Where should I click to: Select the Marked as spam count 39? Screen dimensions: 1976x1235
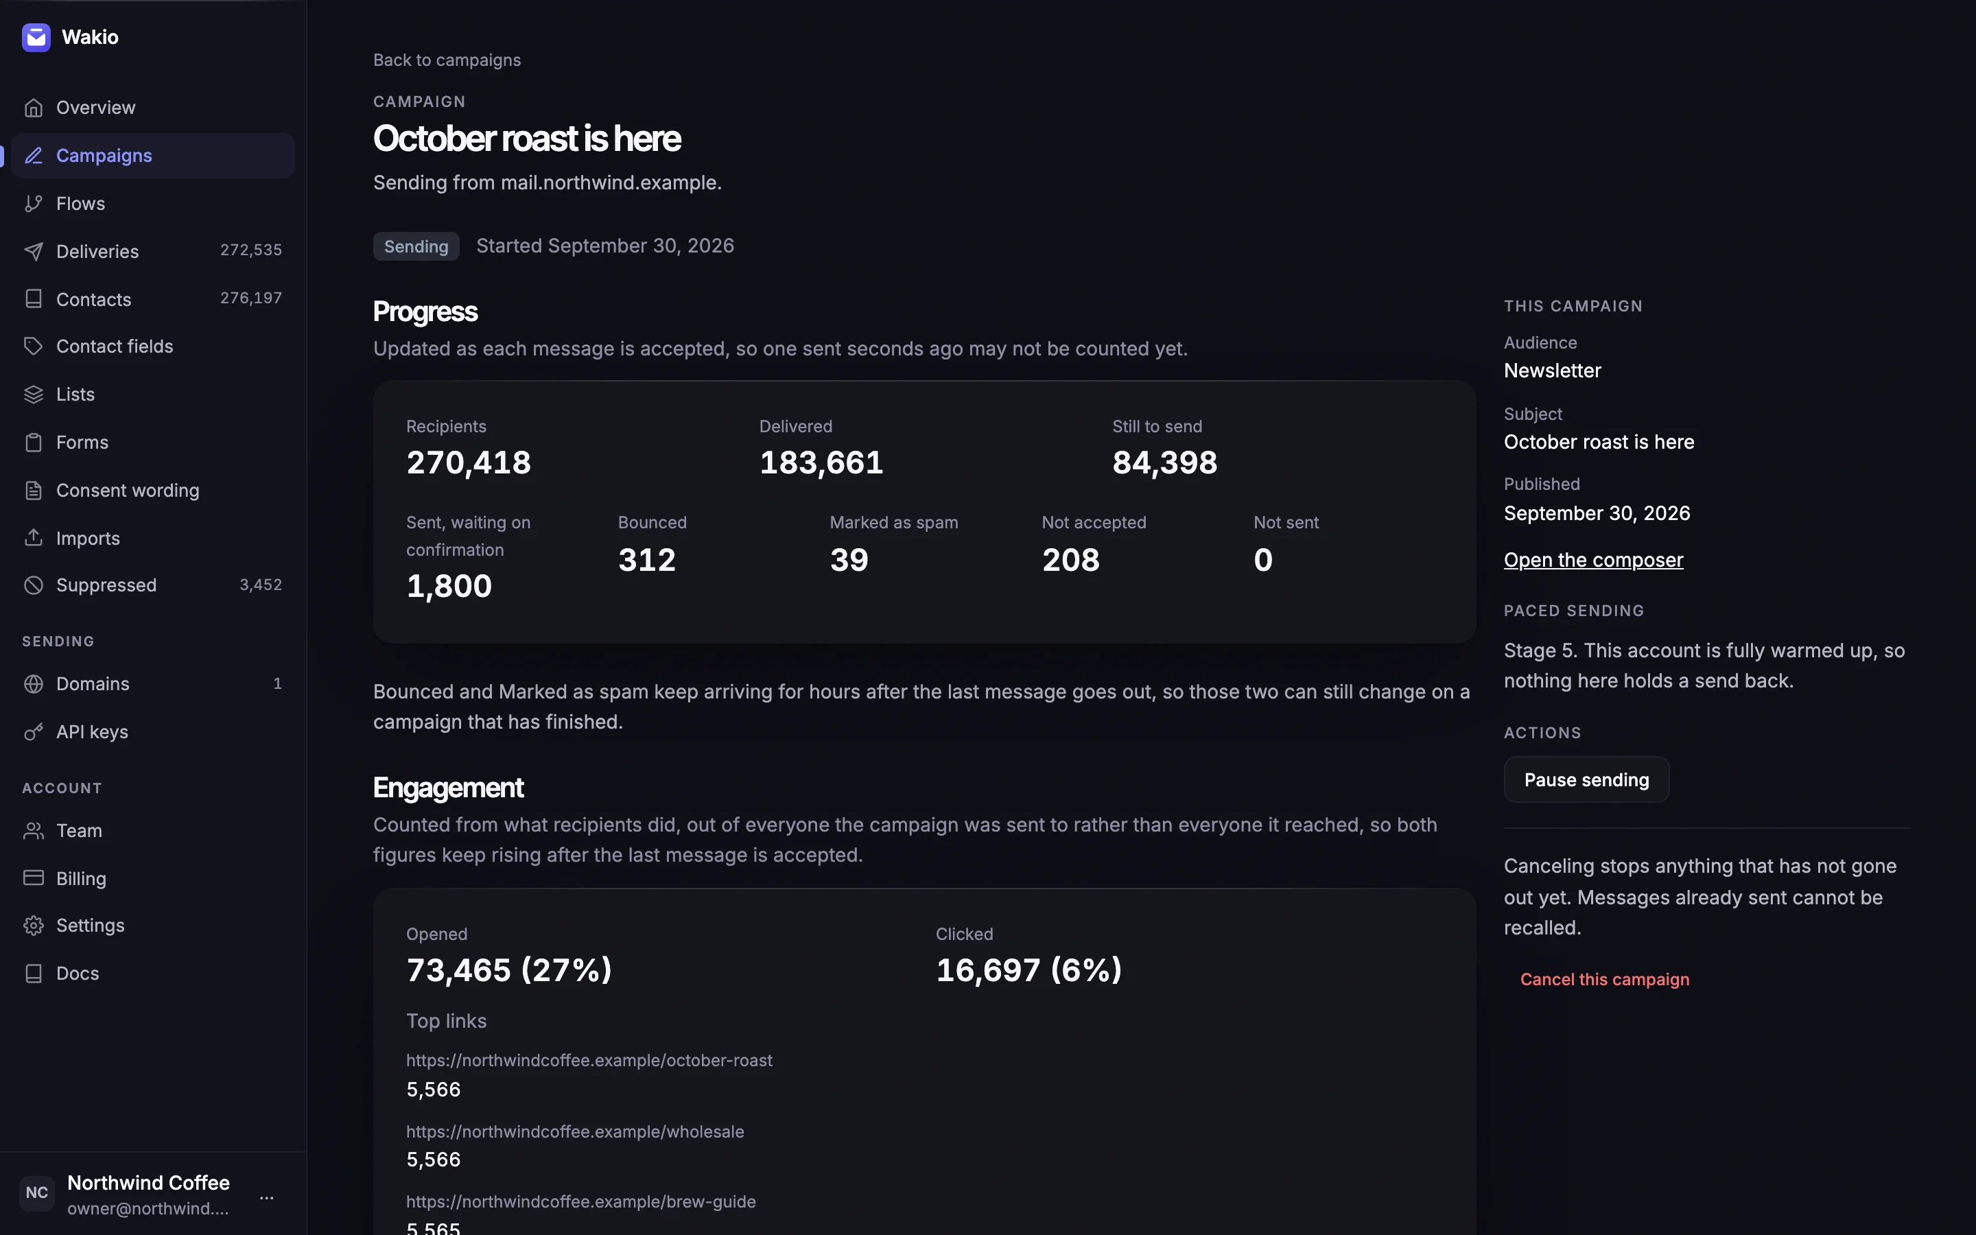(849, 561)
